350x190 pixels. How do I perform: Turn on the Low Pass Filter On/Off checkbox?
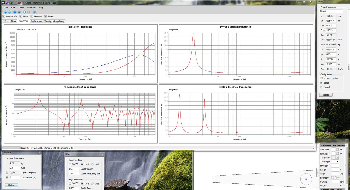coord(70,164)
